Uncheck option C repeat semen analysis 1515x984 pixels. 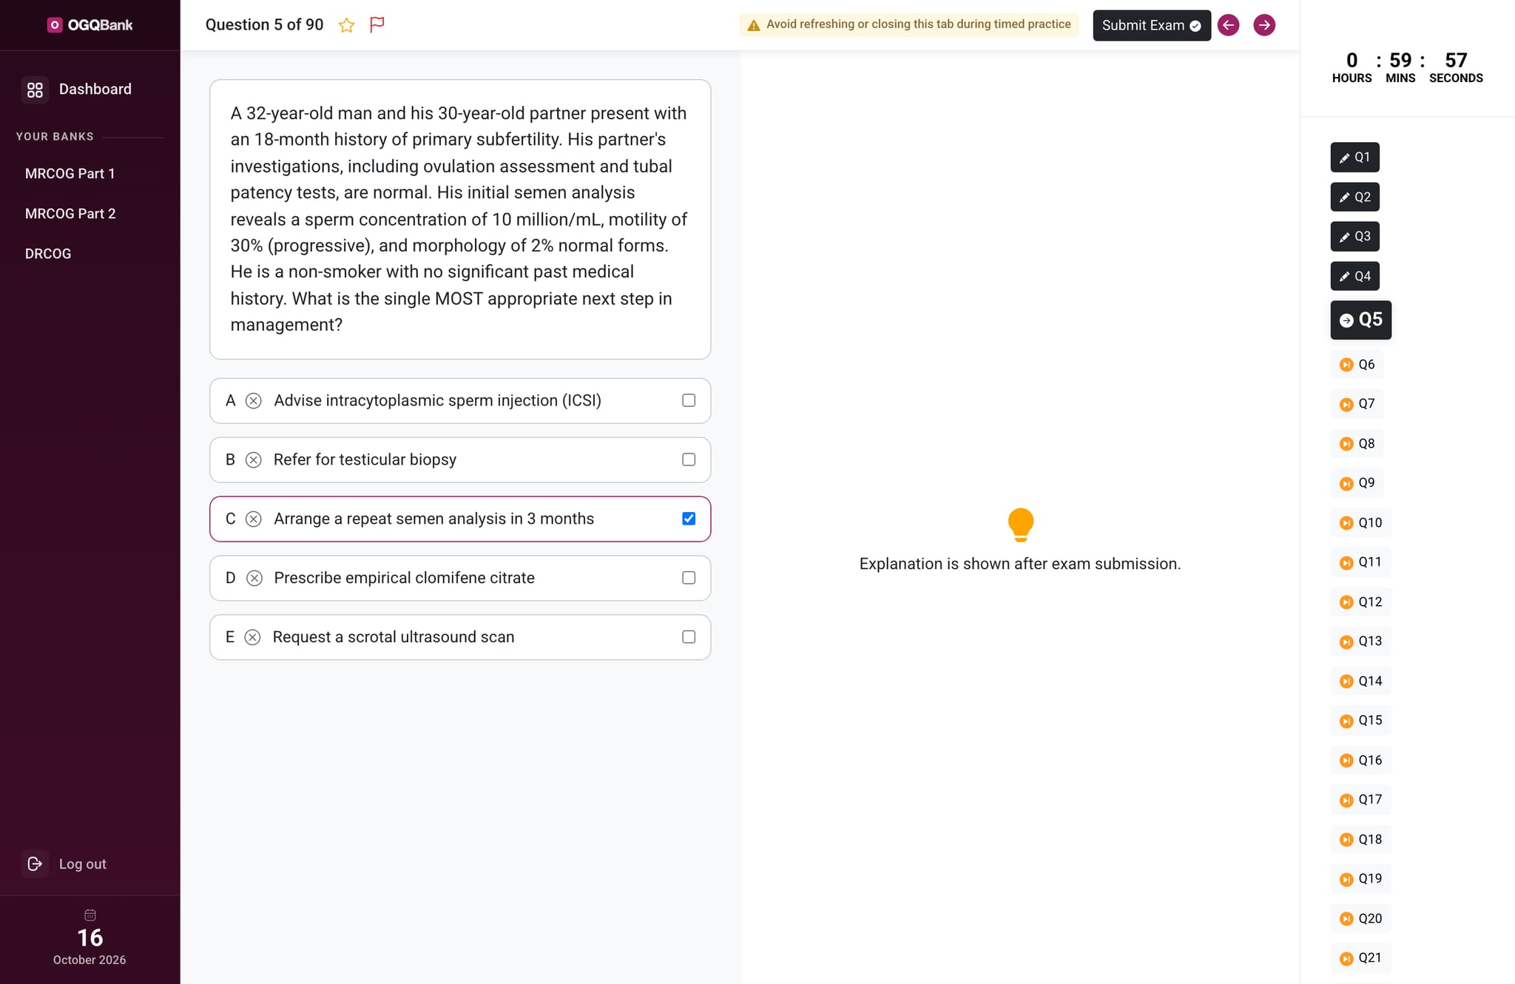pyautogui.click(x=689, y=519)
